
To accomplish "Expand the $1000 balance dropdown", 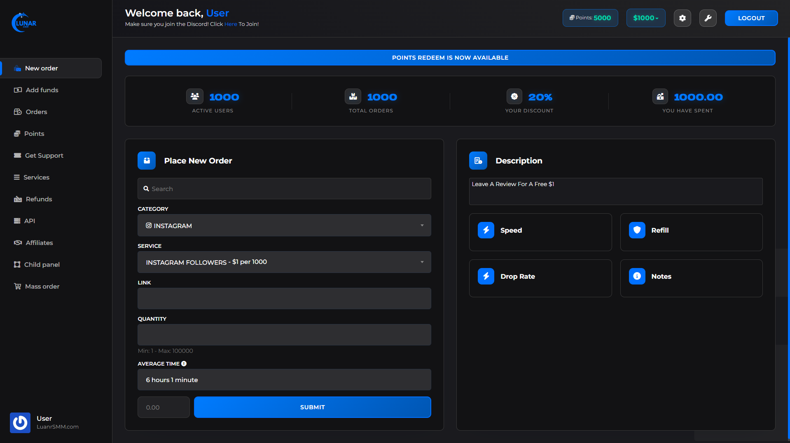I will 645,18.
